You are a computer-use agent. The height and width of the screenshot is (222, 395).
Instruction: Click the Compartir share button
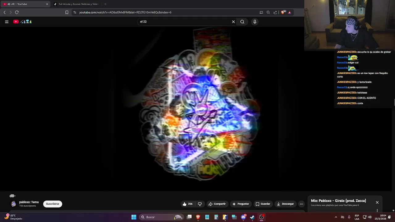[x=217, y=204]
